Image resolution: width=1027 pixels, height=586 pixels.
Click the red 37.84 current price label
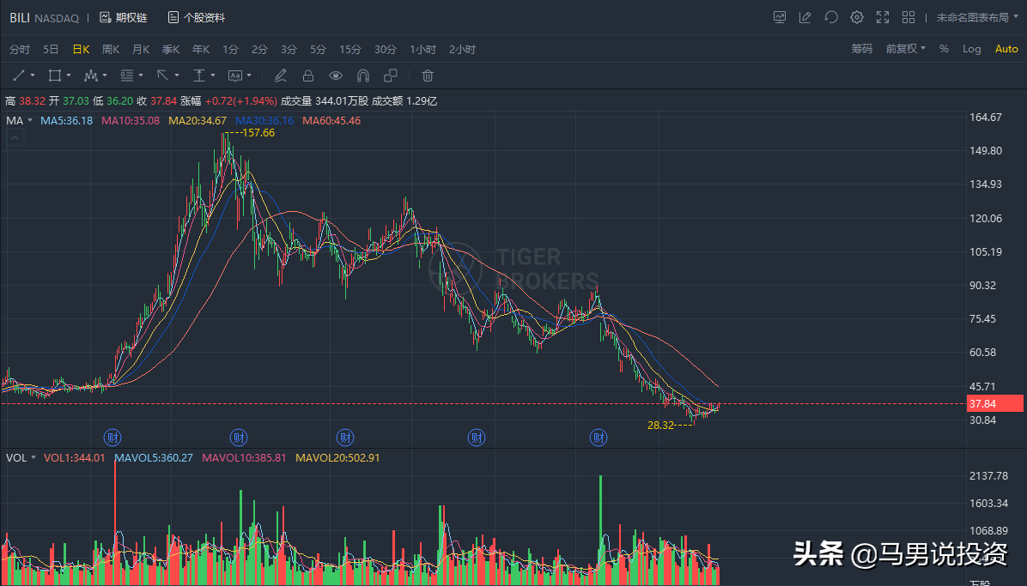click(995, 404)
